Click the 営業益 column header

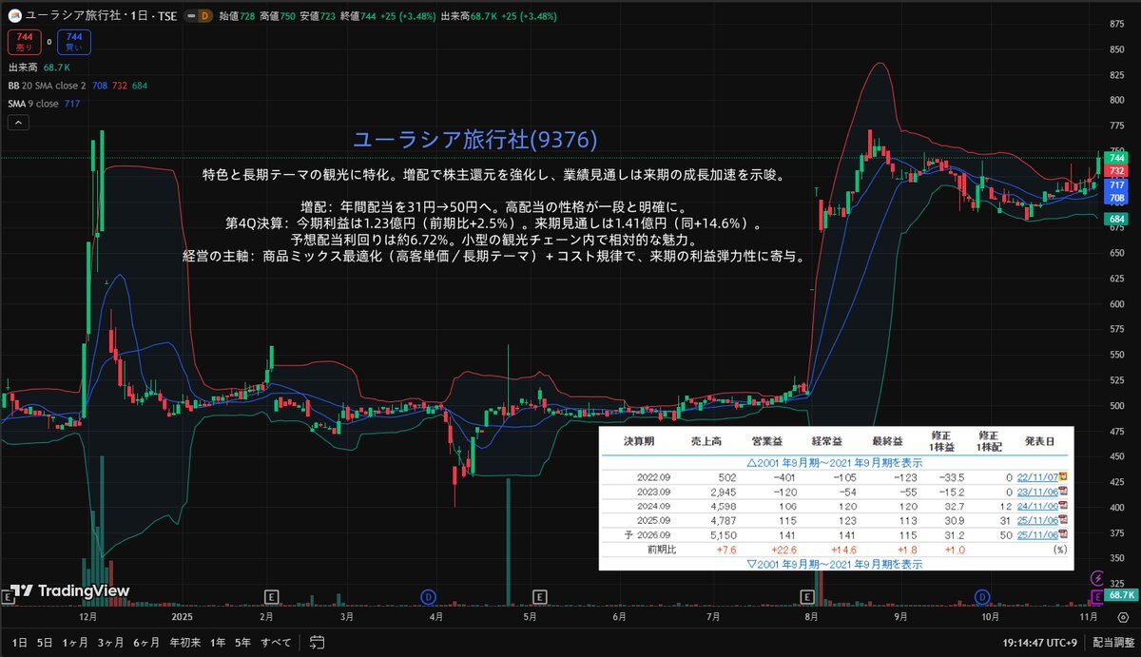pos(768,443)
